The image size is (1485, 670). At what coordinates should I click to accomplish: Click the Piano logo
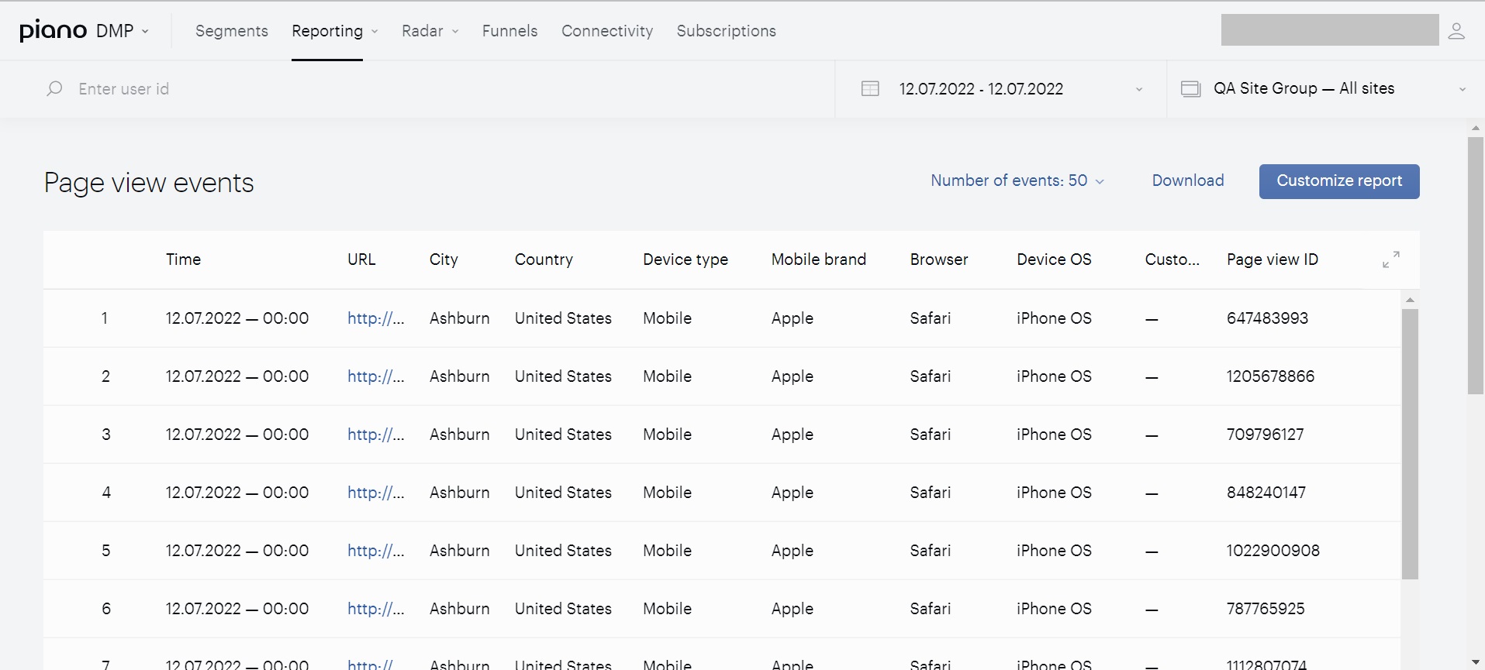tap(54, 30)
